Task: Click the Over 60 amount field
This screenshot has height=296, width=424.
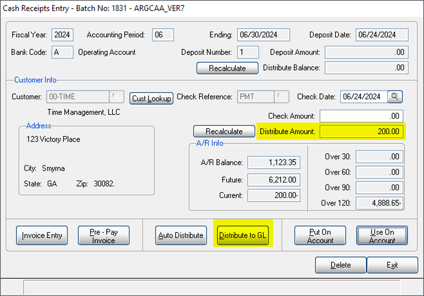Action: tap(379, 172)
